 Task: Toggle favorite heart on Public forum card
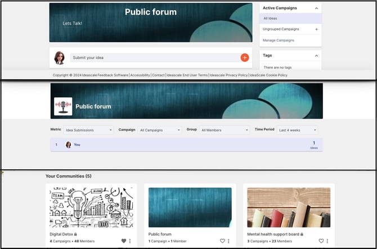point(222,241)
